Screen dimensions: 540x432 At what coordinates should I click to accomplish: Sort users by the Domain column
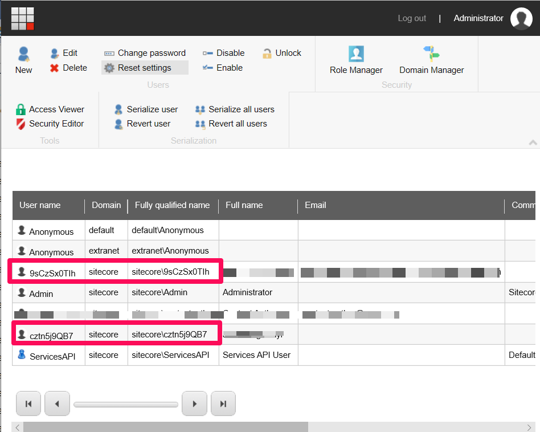click(x=106, y=205)
